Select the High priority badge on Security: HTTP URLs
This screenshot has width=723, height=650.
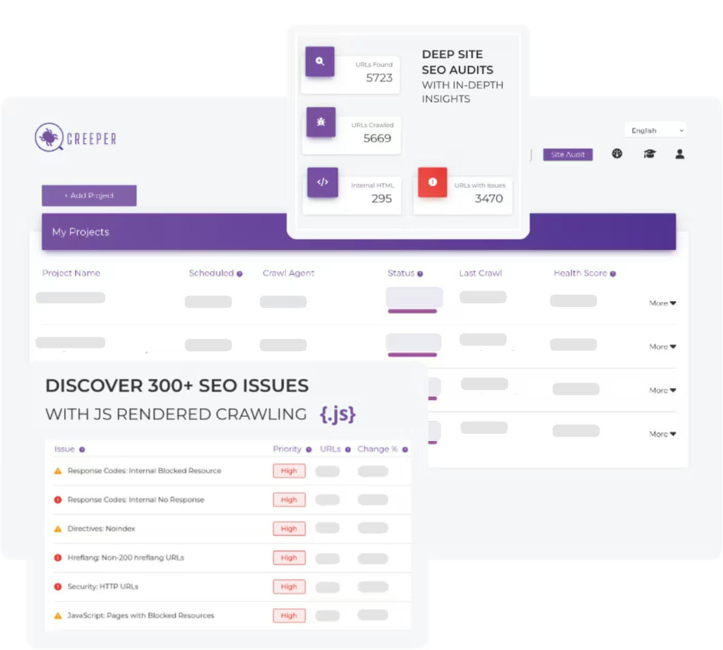289,587
